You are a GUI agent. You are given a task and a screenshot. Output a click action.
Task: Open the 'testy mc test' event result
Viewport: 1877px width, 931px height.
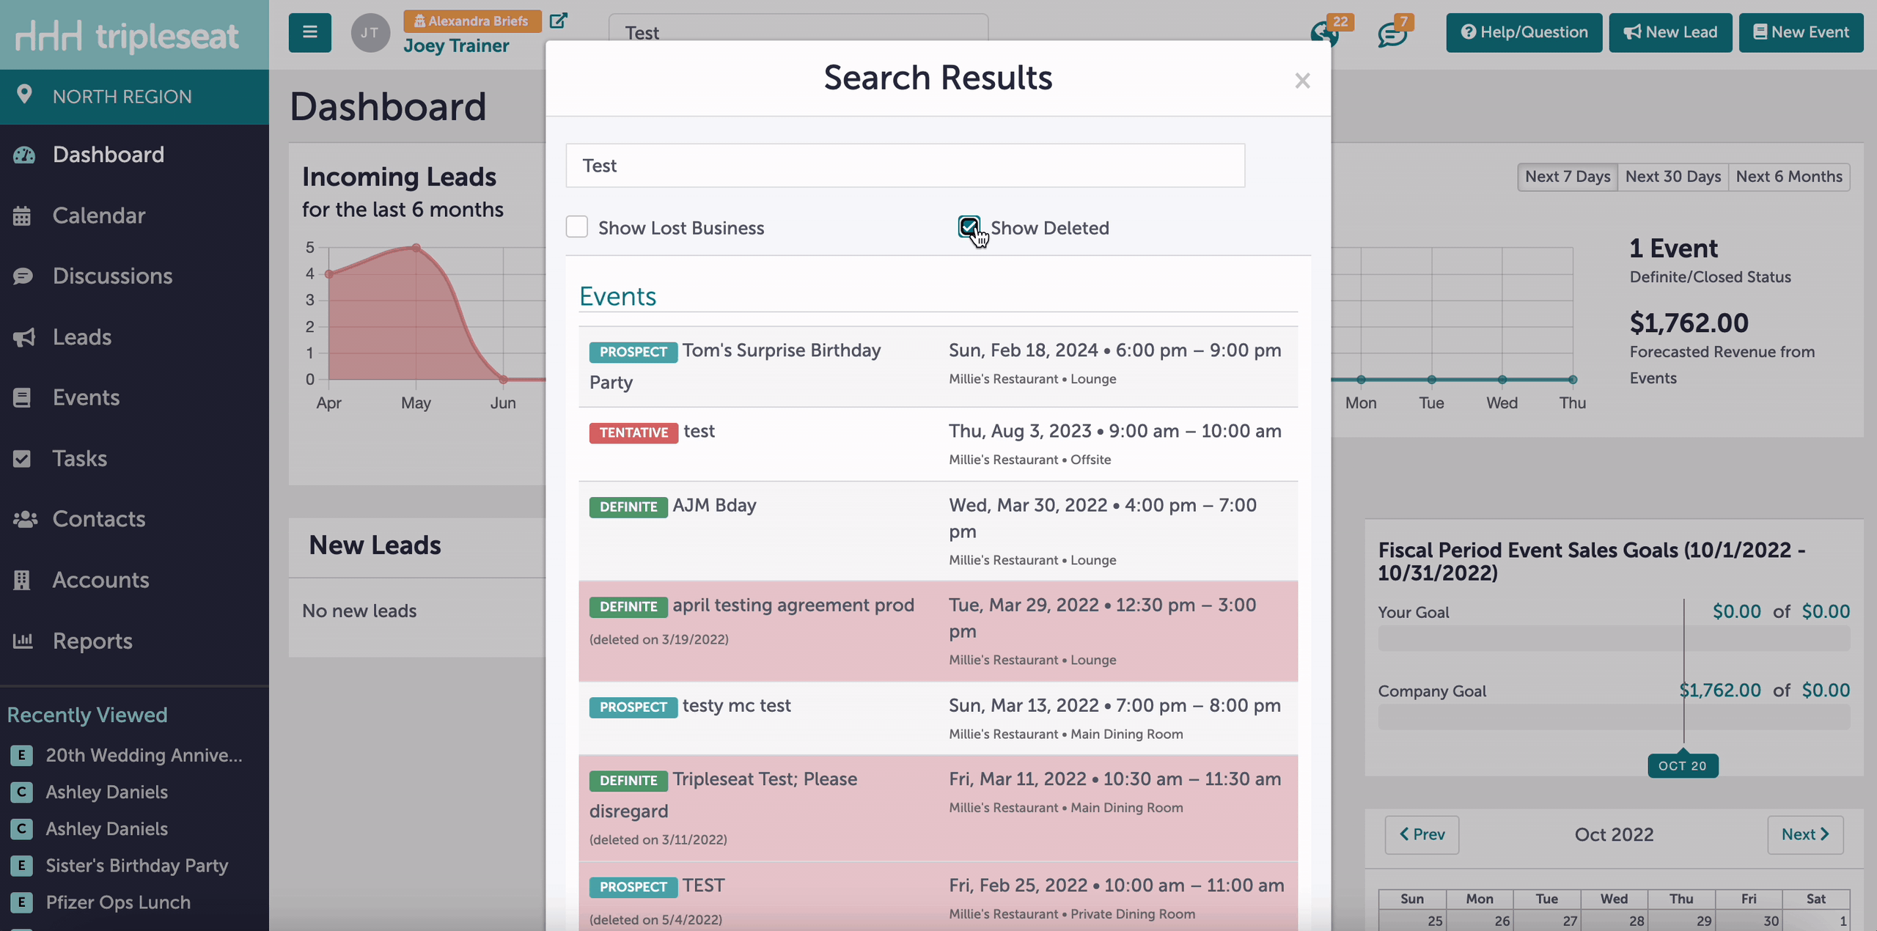click(938, 718)
